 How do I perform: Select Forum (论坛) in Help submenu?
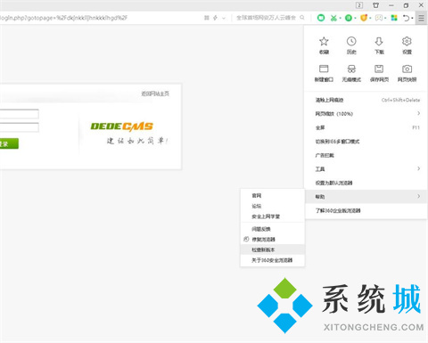point(272,206)
